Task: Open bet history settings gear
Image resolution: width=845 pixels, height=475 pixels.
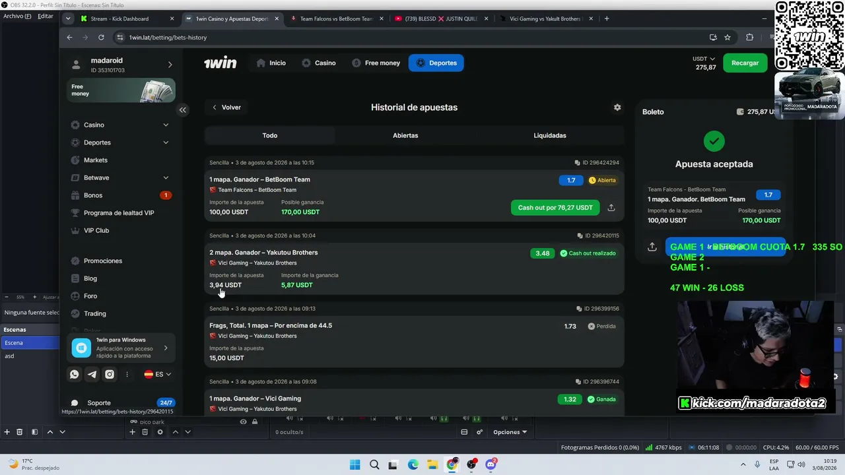Action: click(x=617, y=108)
